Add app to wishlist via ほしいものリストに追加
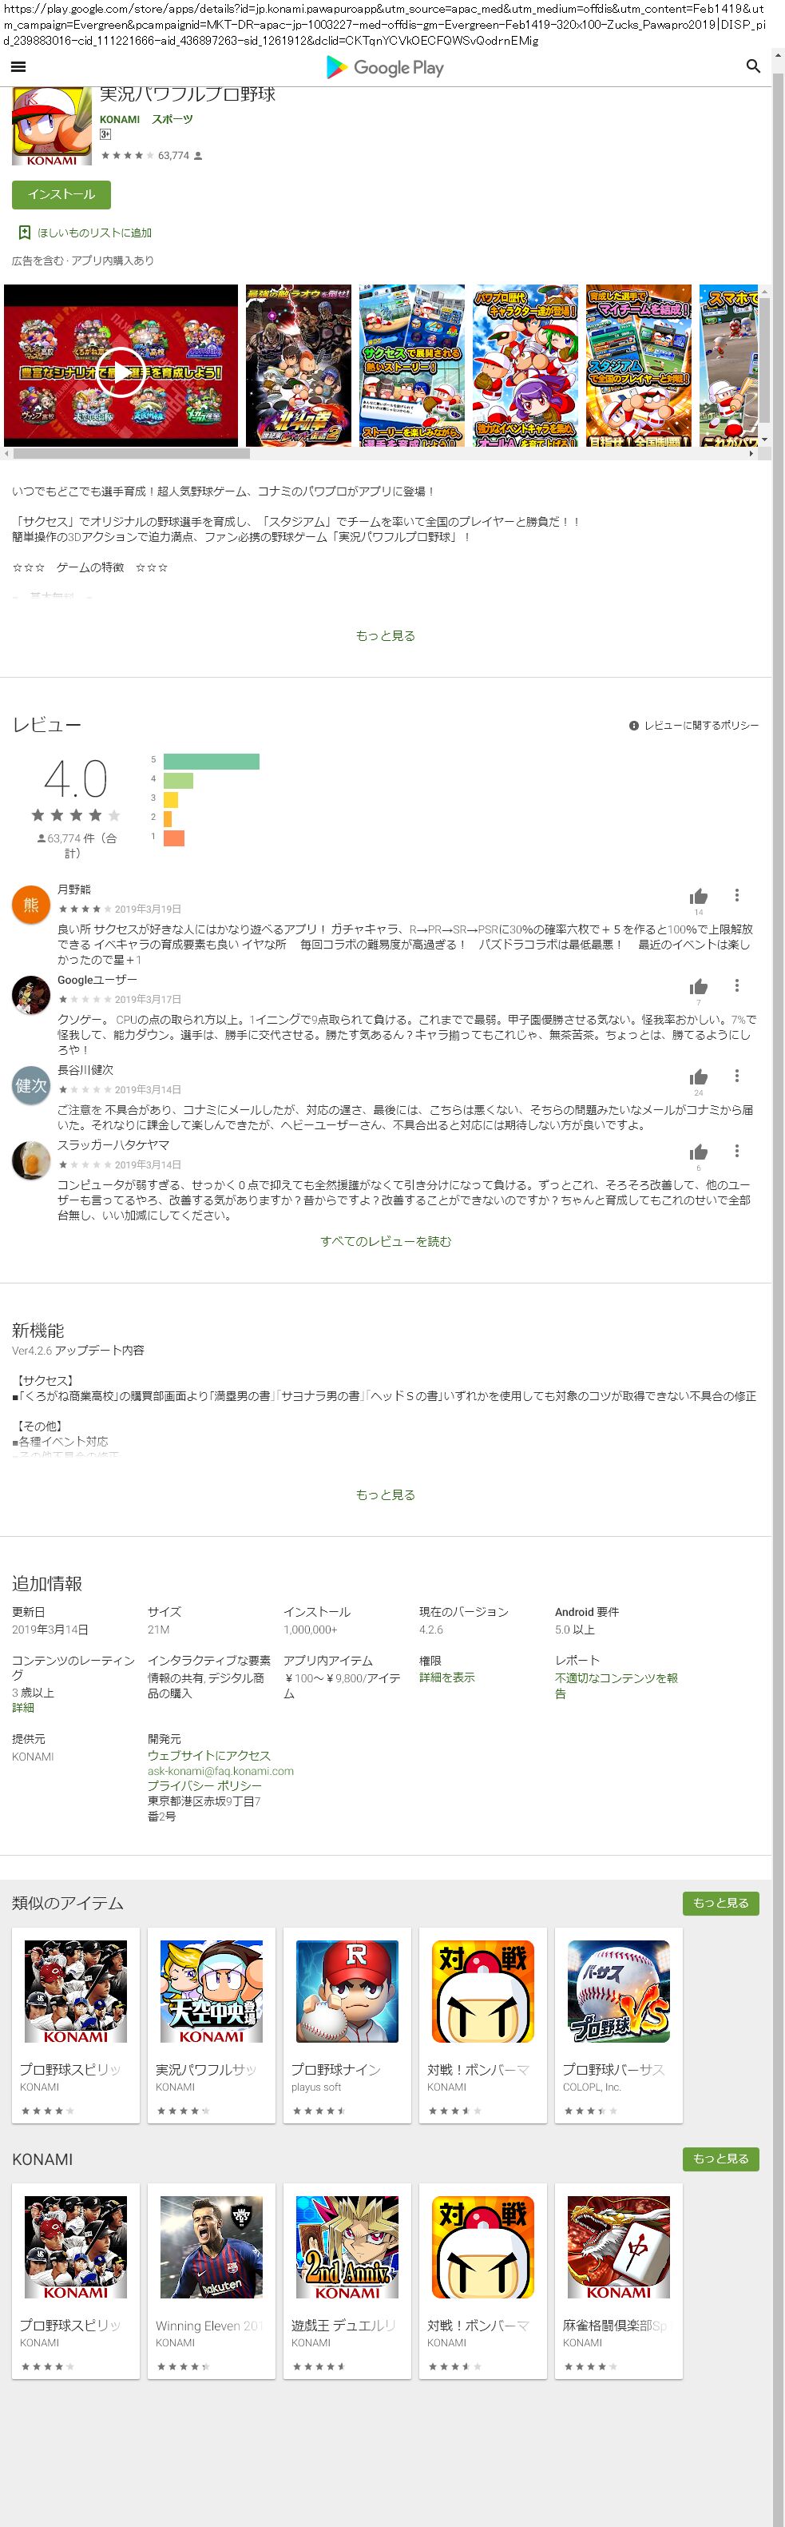This screenshot has width=785, height=2527. pyautogui.click(x=94, y=233)
